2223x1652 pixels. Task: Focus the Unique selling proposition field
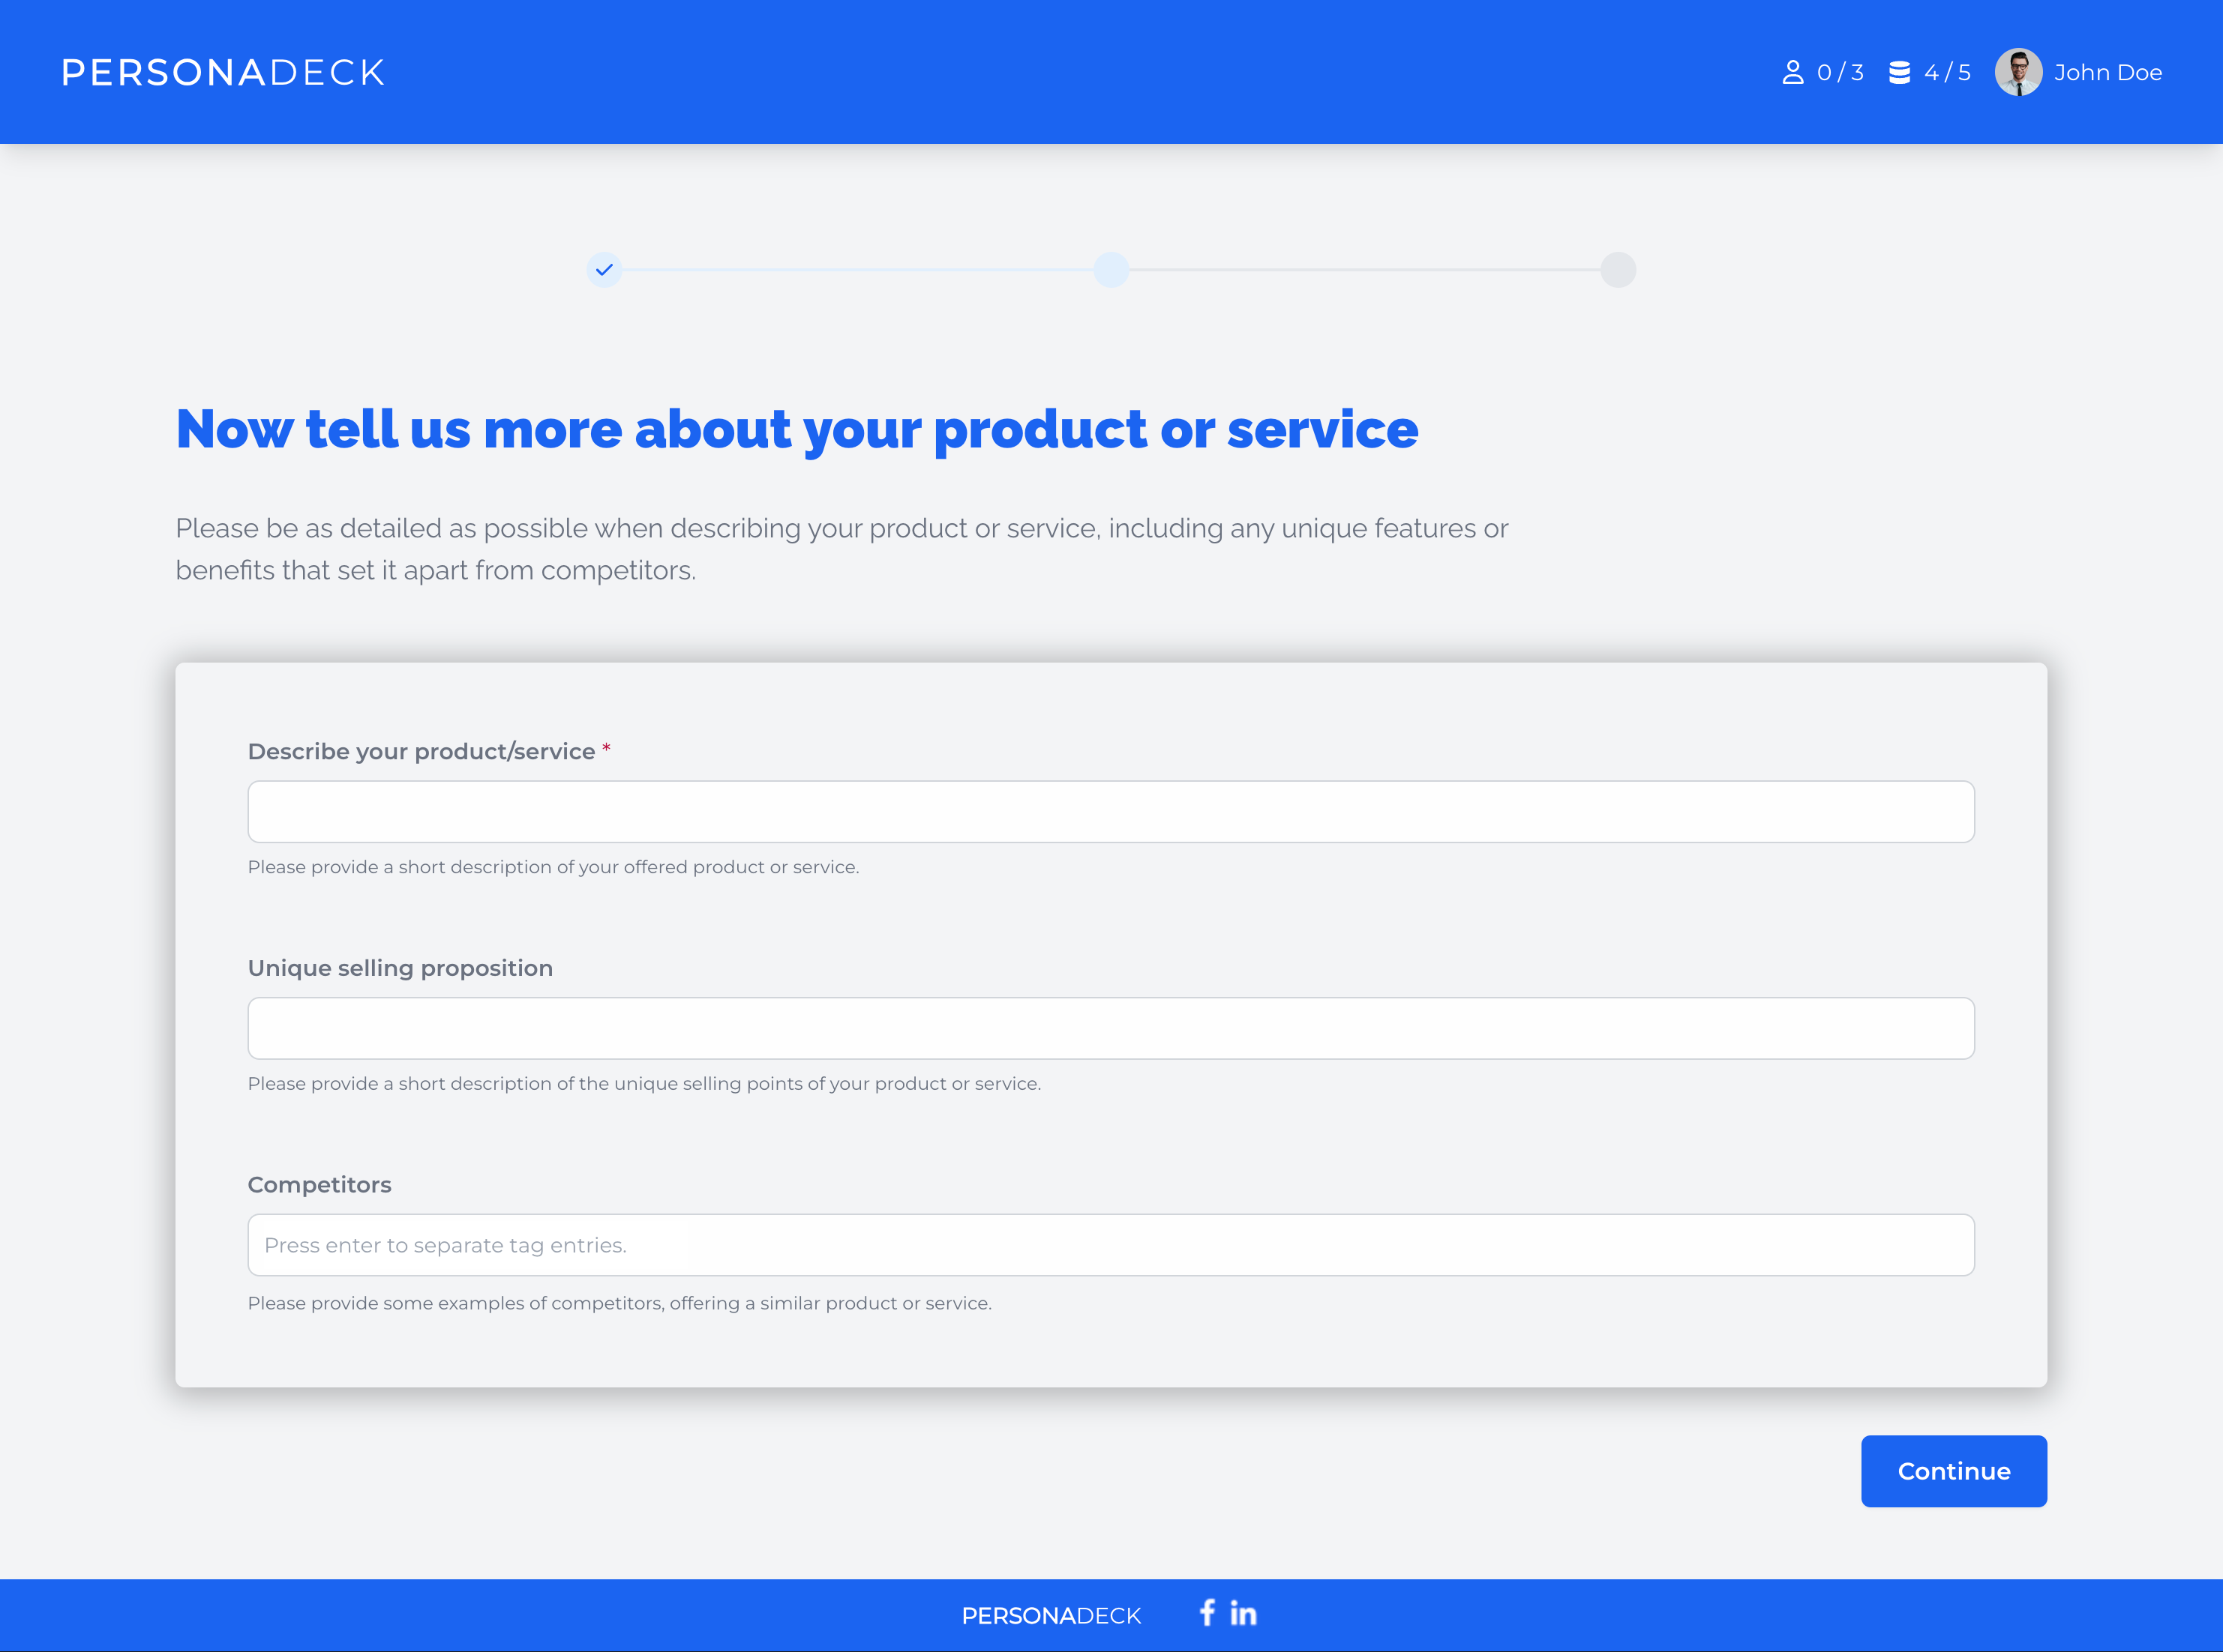pos(1111,1028)
